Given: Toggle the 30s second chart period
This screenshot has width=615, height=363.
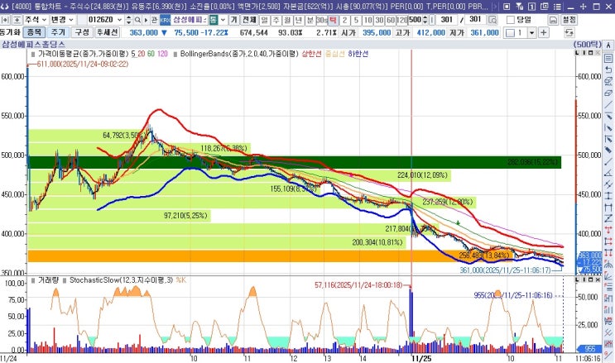Looking at the screenshot, I should pos(322,20).
